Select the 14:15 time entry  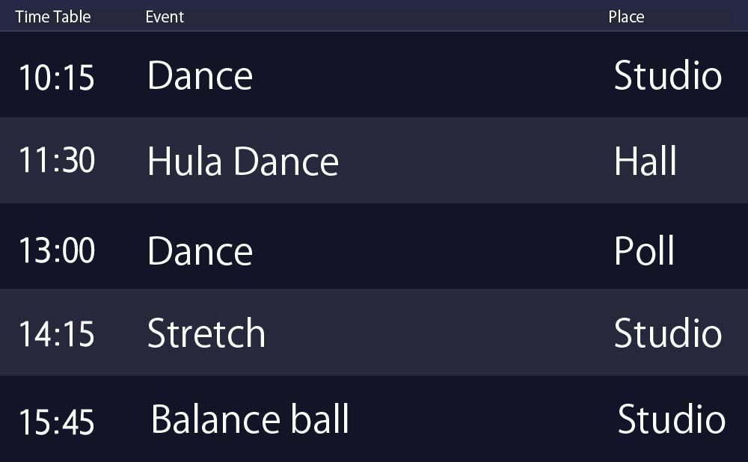pos(57,333)
